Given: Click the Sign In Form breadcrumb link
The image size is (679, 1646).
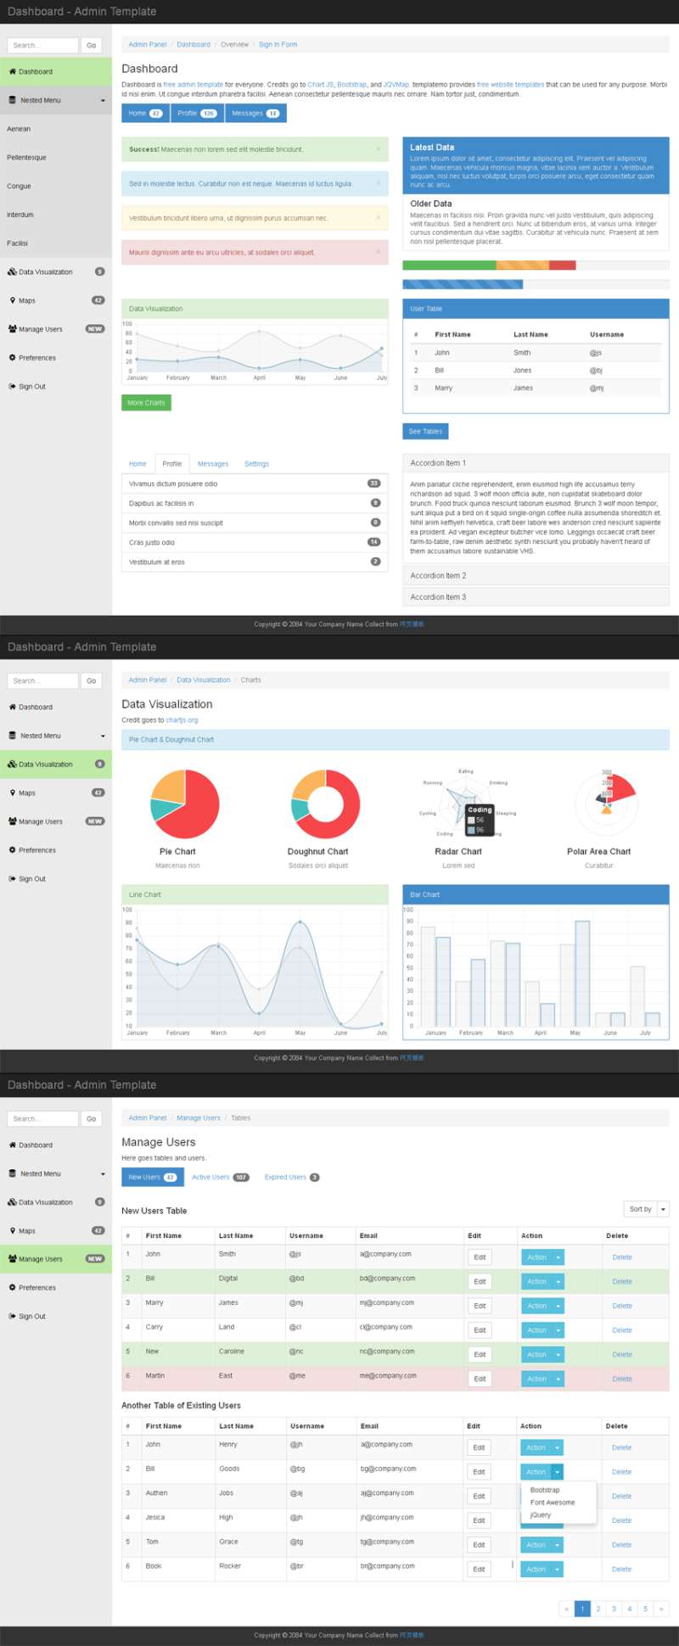Looking at the screenshot, I should [x=278, y=44].
